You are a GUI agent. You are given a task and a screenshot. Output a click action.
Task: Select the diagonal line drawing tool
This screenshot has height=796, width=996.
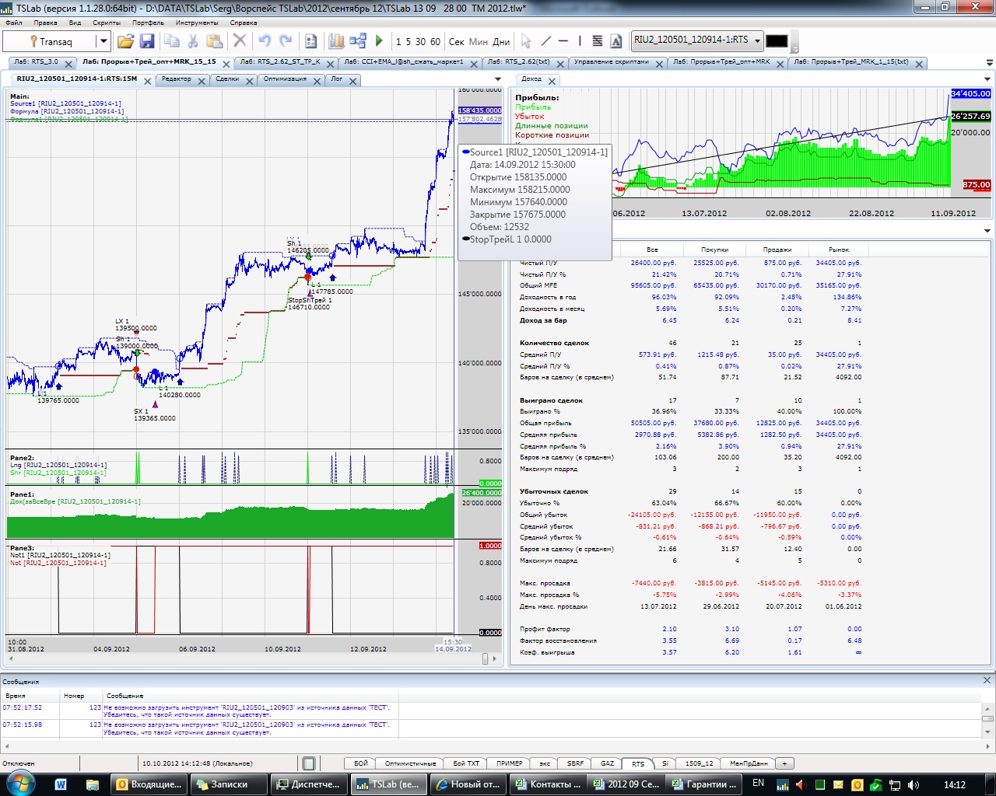[x=545, y=41]
